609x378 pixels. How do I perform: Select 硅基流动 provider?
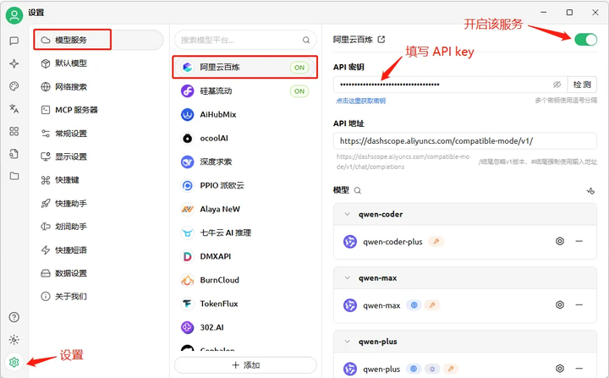[245, 91]
